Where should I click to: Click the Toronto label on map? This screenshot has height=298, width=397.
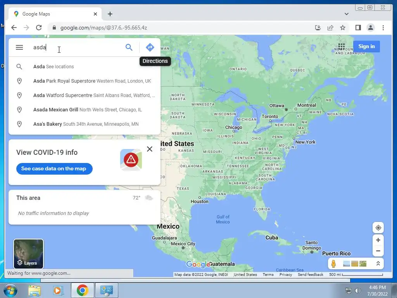coord(270,116)
